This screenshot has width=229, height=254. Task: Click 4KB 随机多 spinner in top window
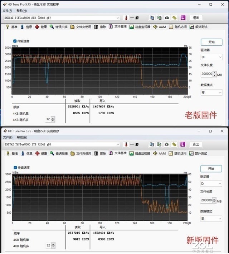[x=53, y=119]
